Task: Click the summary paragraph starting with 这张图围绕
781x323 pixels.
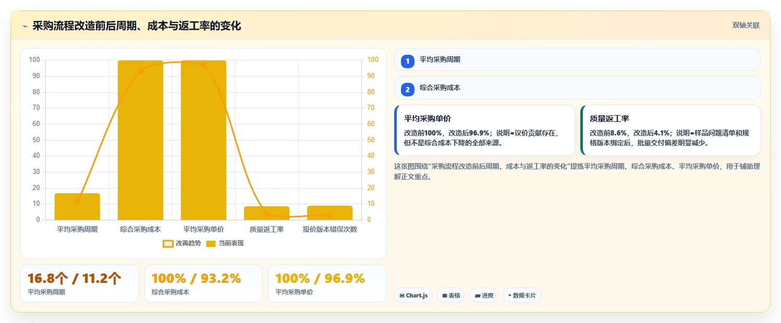Action: click(x=577, y=171)
